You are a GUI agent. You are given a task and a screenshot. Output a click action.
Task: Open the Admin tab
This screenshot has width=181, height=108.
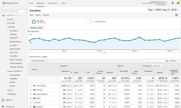click(63, 3)
